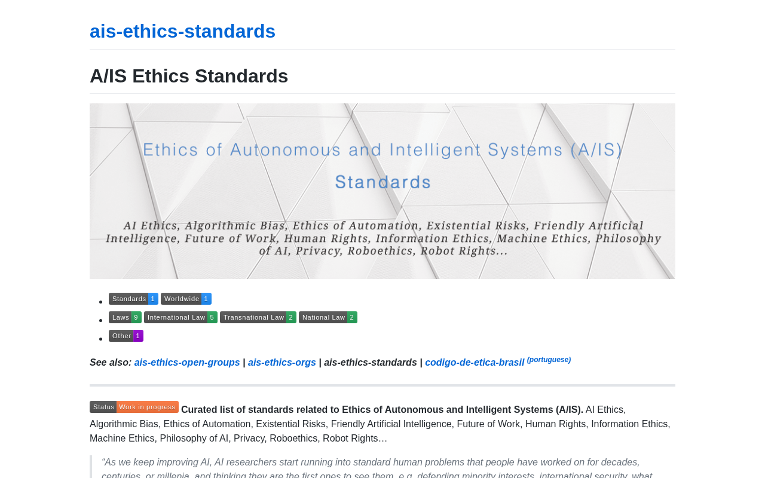The height and width of the screenshot is (478, 765).
Task: Open the ais-ethics-standards site title link
Action: pyautogui.click(x=182, y=31)
